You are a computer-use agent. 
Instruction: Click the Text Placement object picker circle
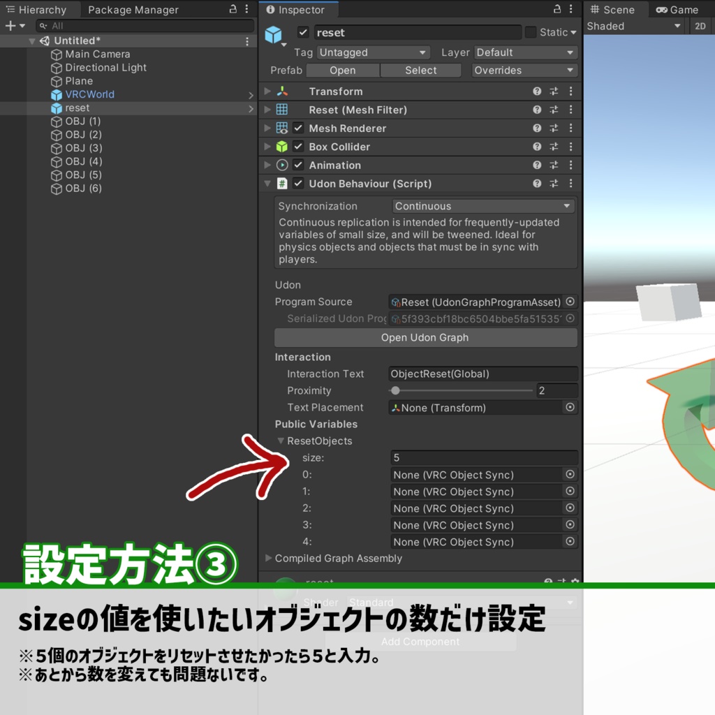tap(570, 407)
